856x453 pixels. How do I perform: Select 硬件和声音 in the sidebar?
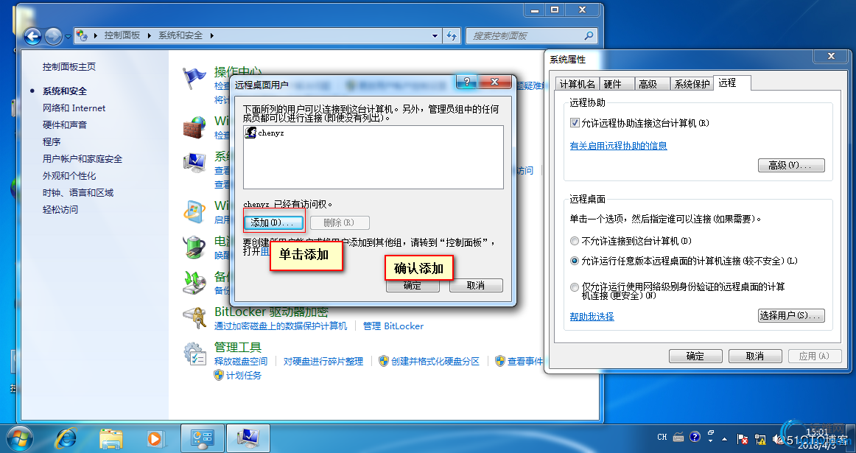click(65, 125)
